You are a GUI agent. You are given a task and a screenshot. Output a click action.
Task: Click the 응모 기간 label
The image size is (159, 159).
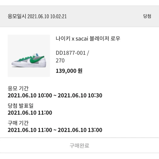[x=18, y=88]
